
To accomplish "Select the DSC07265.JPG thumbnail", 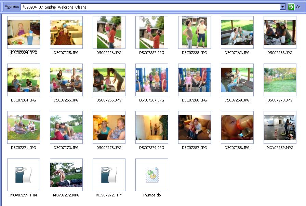I will pos(66,80).
